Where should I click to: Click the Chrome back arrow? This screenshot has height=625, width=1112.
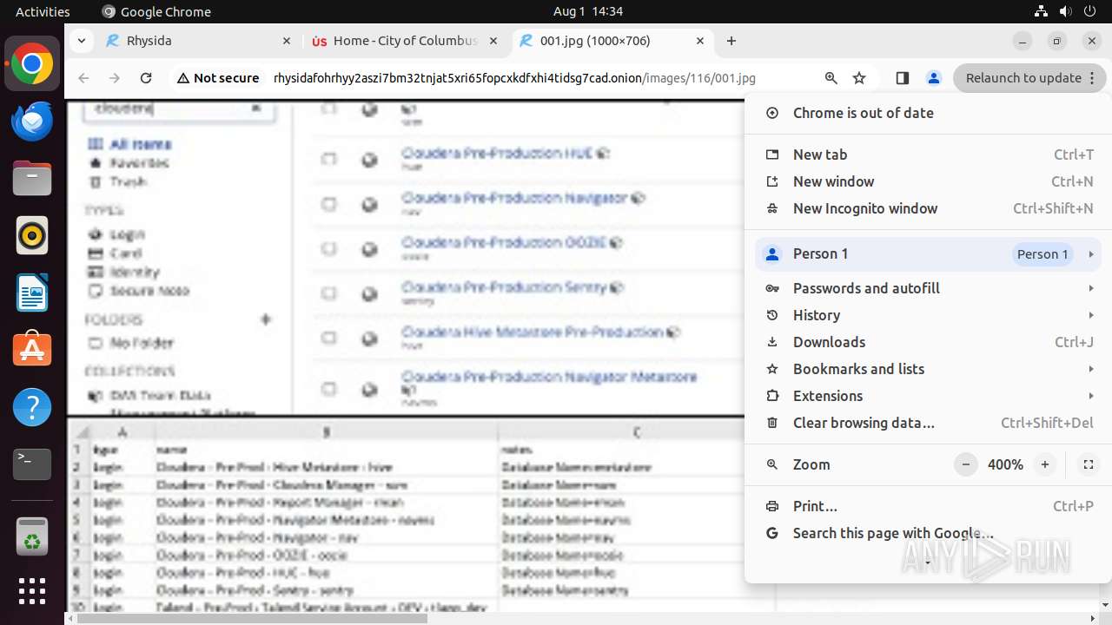click(83, 78)
